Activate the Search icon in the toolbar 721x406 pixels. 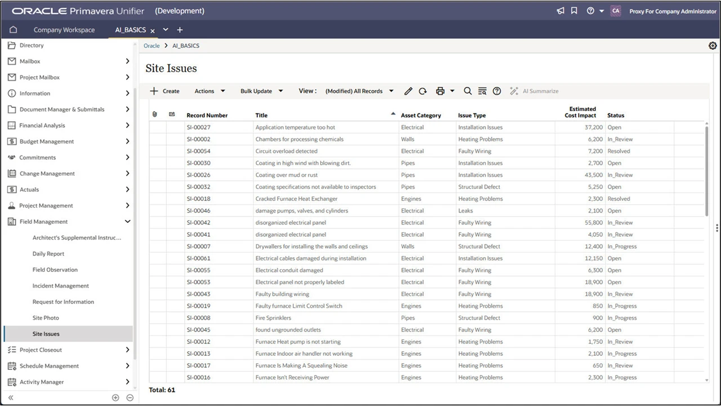click(468, 91)
